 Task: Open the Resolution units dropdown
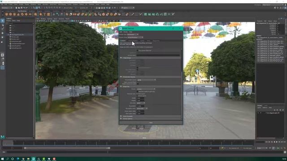point(142,108)
